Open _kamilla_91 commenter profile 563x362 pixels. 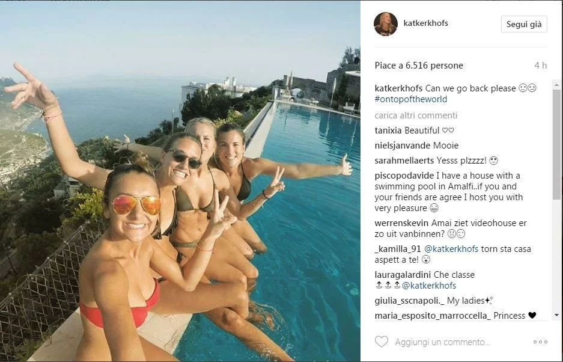pos(398,249)
